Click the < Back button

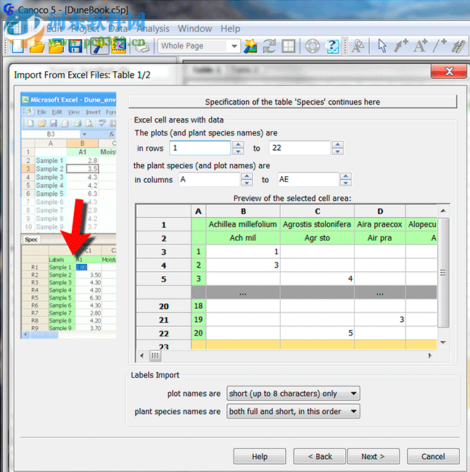coord(320,456)
